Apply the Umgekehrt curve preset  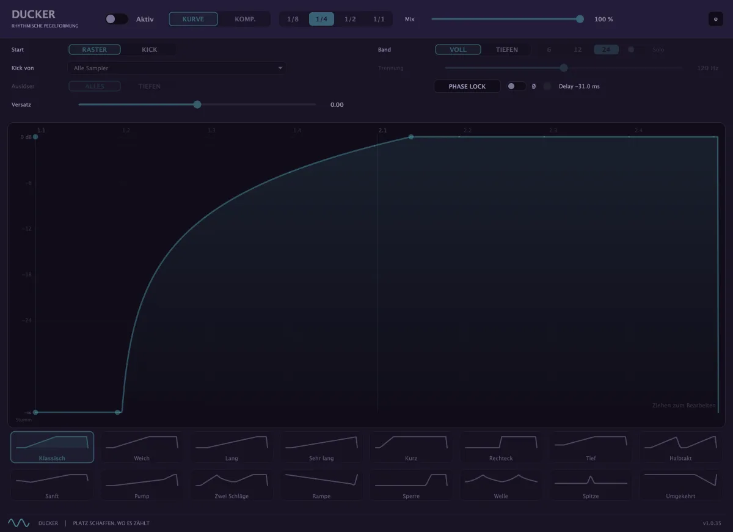680,485
